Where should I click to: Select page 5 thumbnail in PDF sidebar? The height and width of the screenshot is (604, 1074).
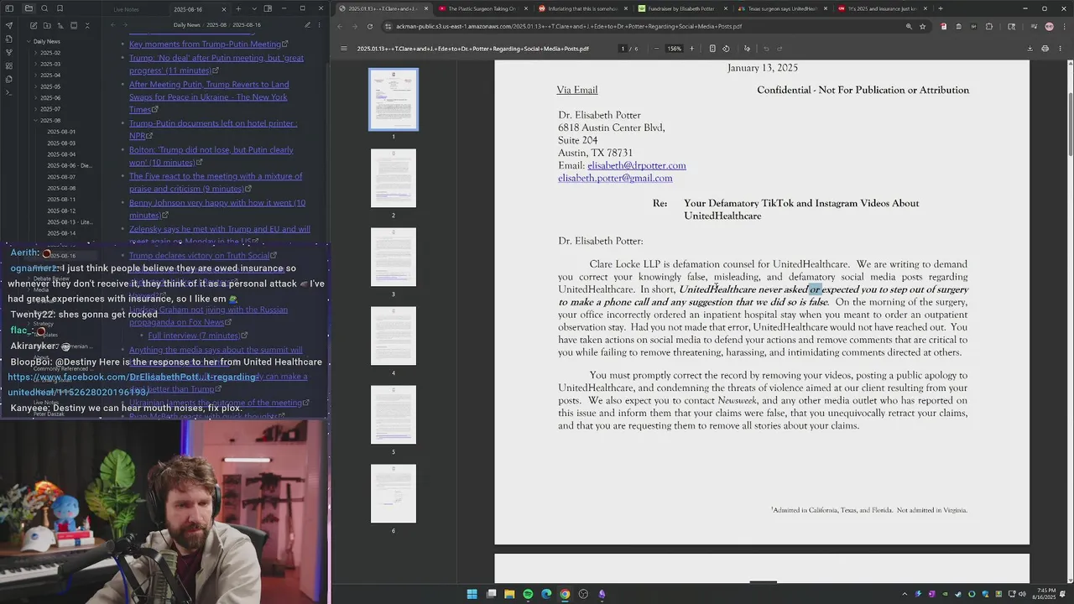tap(393, 414)
